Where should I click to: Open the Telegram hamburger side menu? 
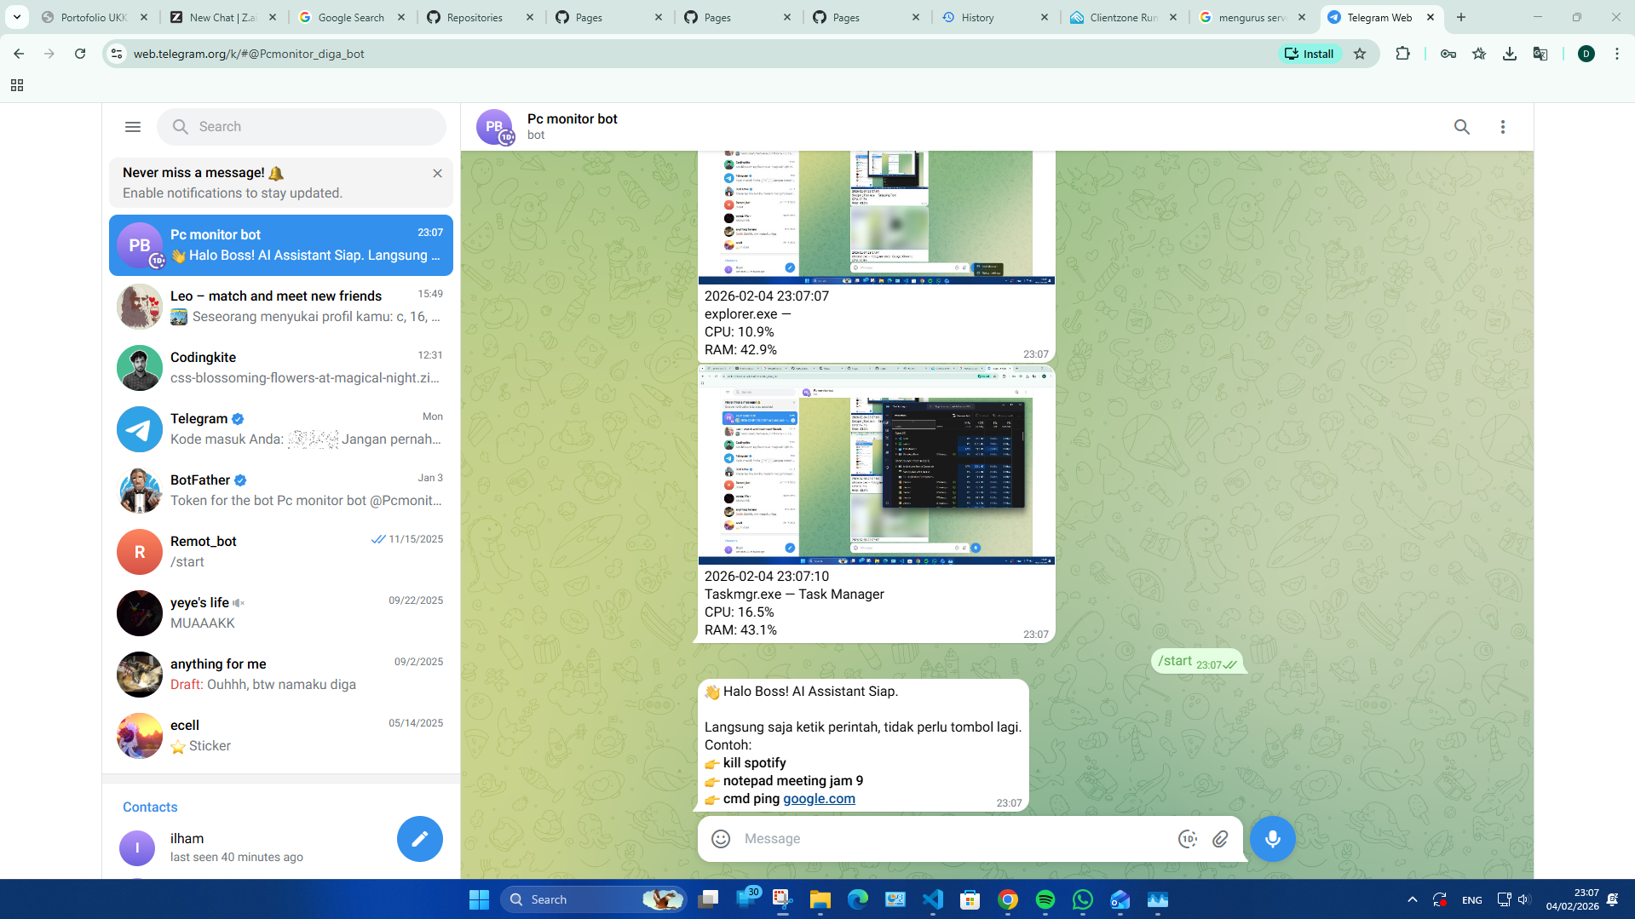click(x=133, y=126)
